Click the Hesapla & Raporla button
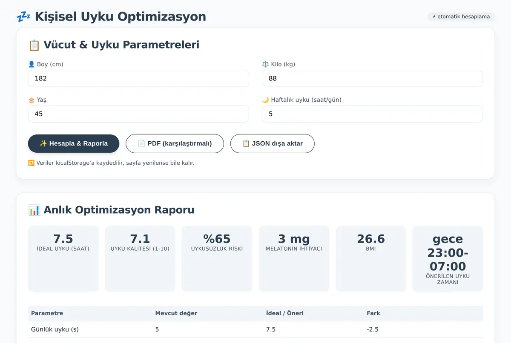Image resolution: width=511 pixels, height=343 pixels. point(74,143)
